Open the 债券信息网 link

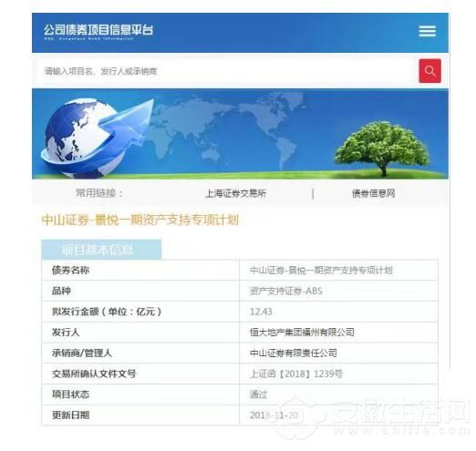tap(373, 193)
